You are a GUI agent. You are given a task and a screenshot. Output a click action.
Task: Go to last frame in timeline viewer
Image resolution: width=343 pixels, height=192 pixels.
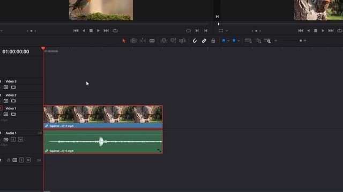click(331, 31)
